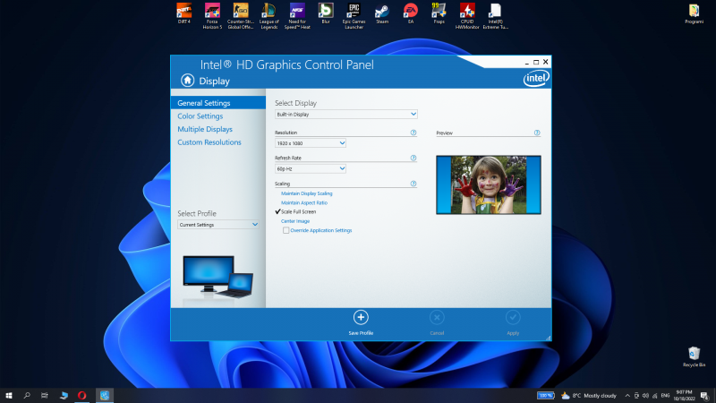The image size is (716, 403).
Task: Expand Resolution dropdown showing 1920 x 1080
Action: 310,143
